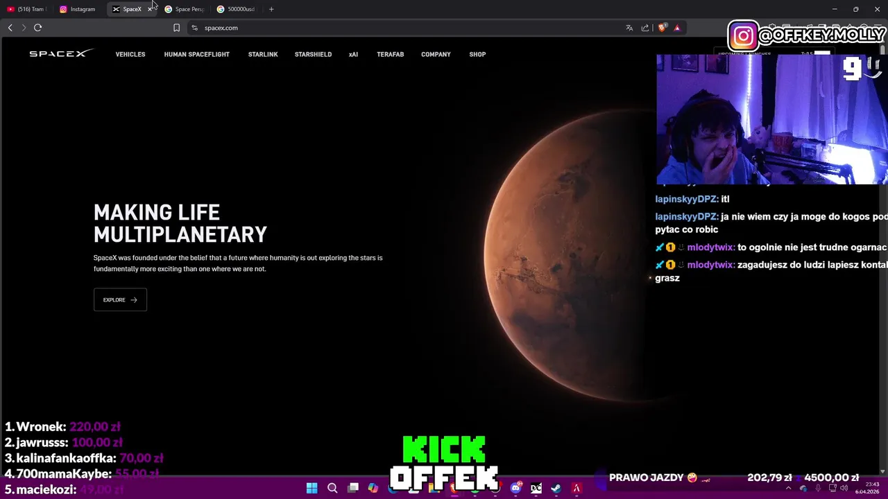Click leaderboard entry 2.jawrusss 100,00 zł

(x=63, y=442)
